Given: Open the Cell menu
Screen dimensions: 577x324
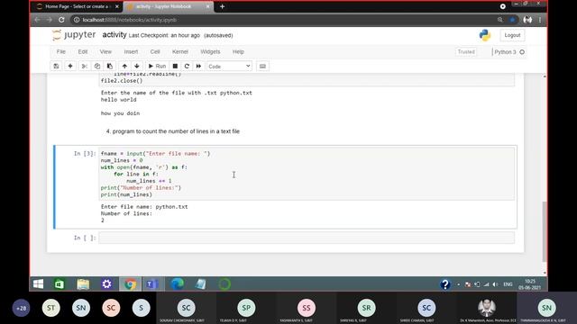Looking at the screenshot, I should click(x=155, y=52).
